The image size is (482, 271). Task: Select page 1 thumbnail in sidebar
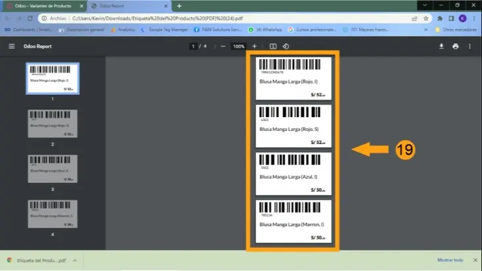pyautogui.click(x=53, y=78)
